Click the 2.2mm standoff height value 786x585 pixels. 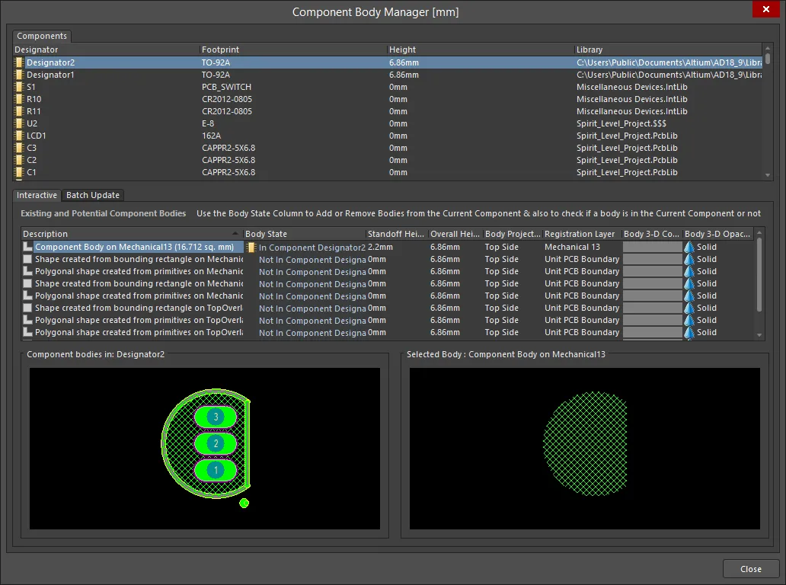(x=381, y=247)
